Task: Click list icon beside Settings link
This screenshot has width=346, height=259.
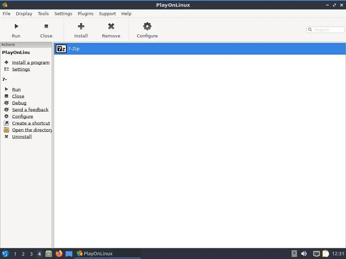Action: [6, 69]
